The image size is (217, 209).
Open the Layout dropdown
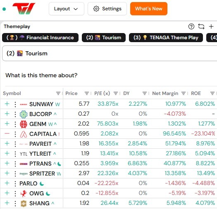tap(67, 9)
